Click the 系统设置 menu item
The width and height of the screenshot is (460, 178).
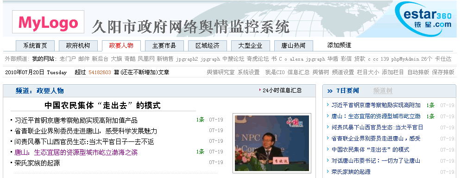pos(249,72)
